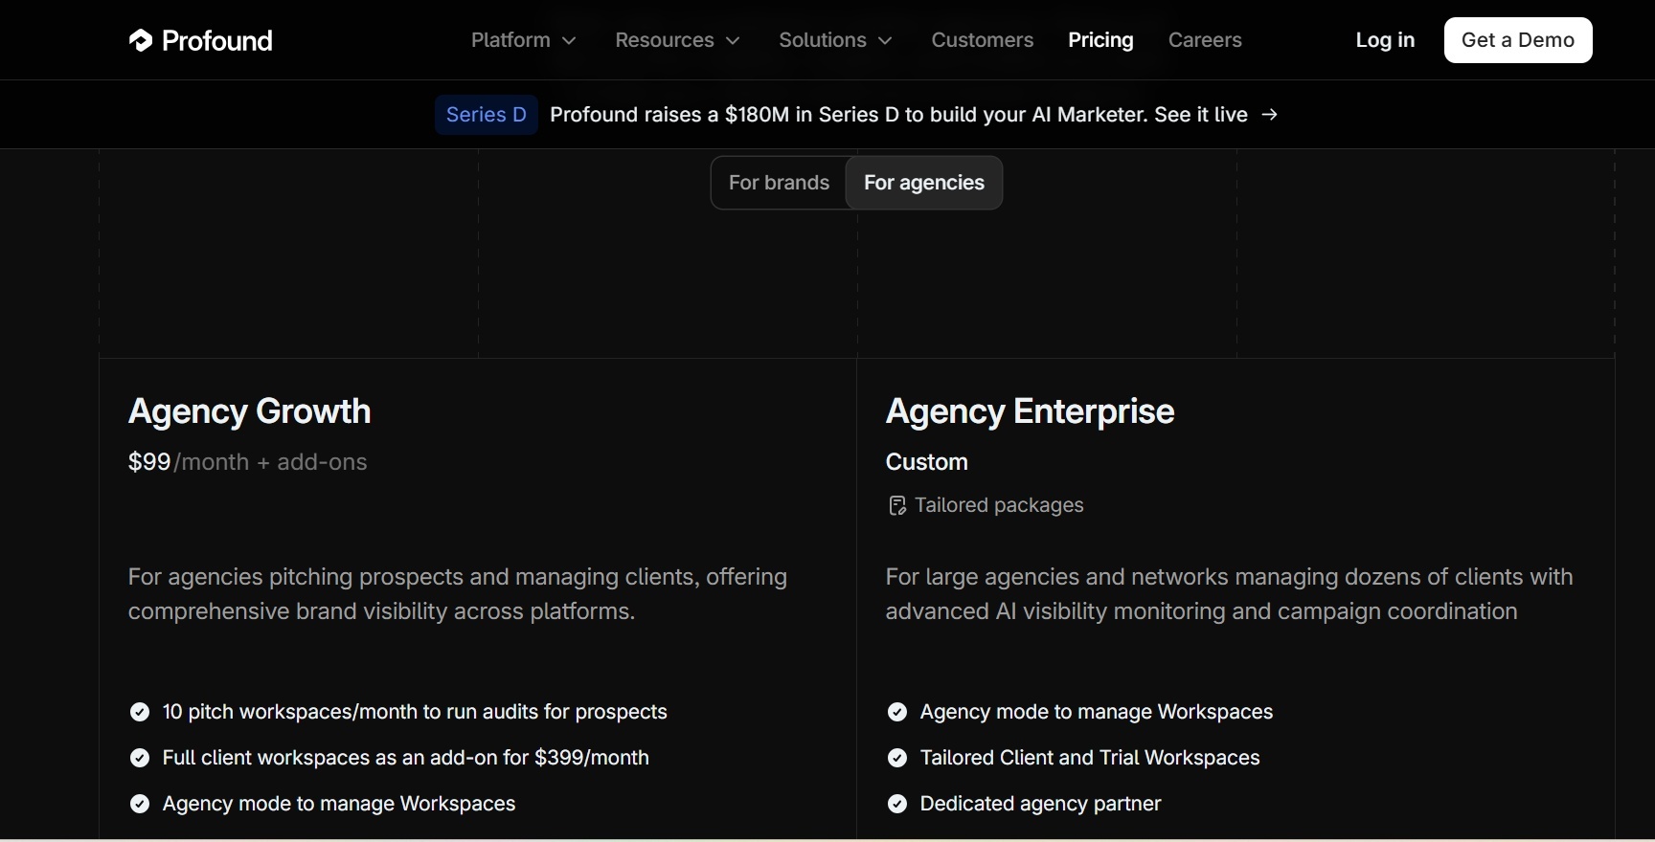The image size is (1655, 842).
Task: Click the 'Dedicated agency partner' text
Action: 1041,804
